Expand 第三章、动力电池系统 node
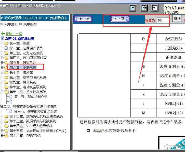Screen dimensions: 185x152 (x=2, y=53)
